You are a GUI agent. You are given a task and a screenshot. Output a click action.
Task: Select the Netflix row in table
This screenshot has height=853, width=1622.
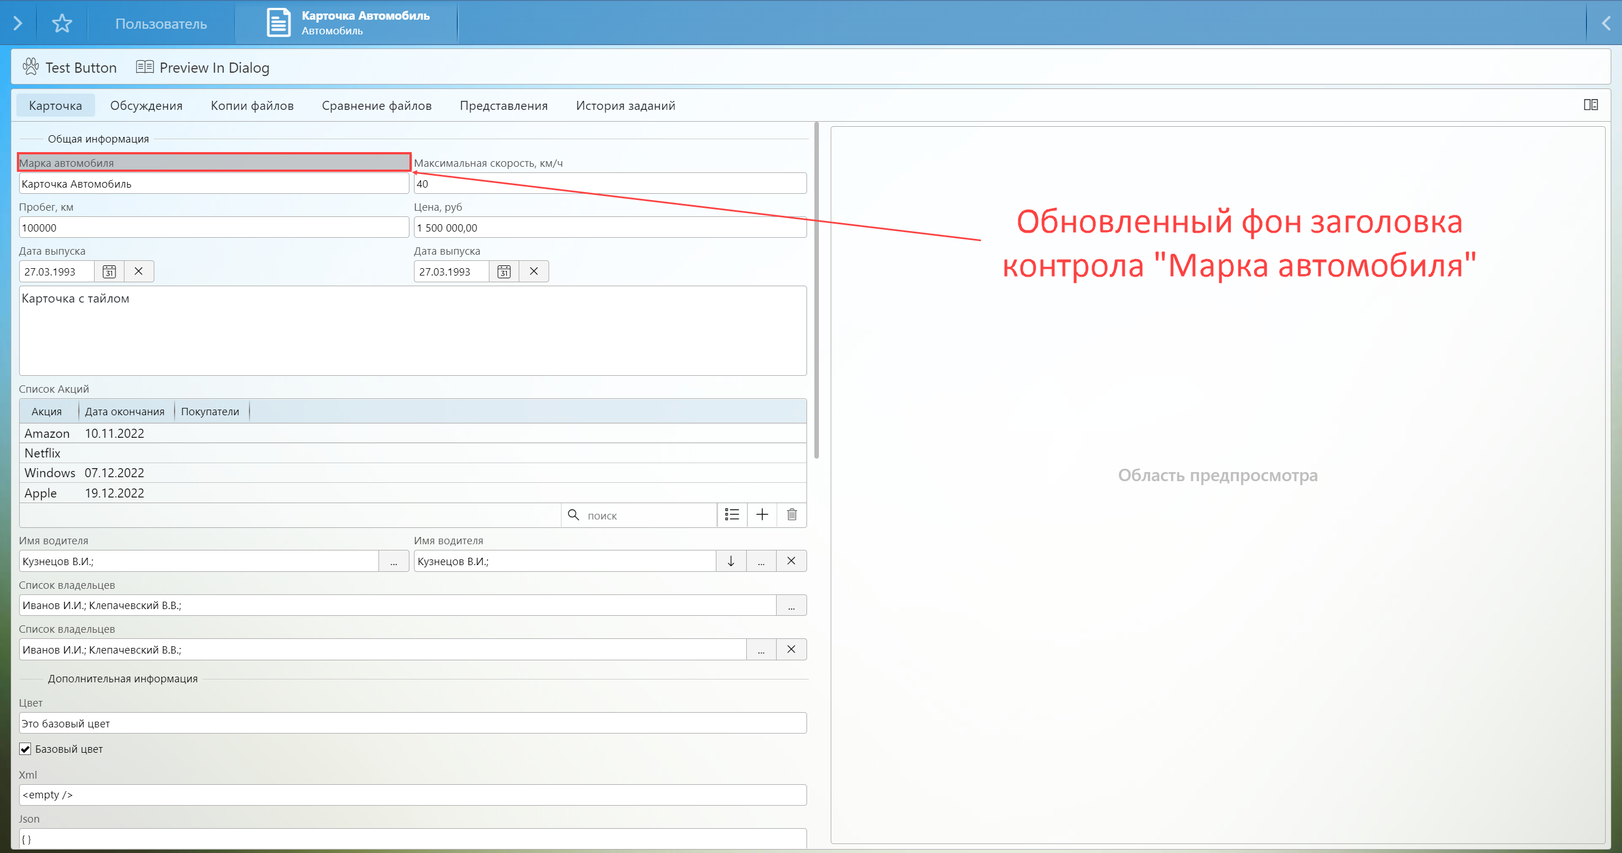pos(43,453)
